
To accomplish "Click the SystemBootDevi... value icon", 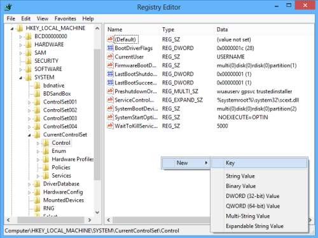I will coord(110,109).
